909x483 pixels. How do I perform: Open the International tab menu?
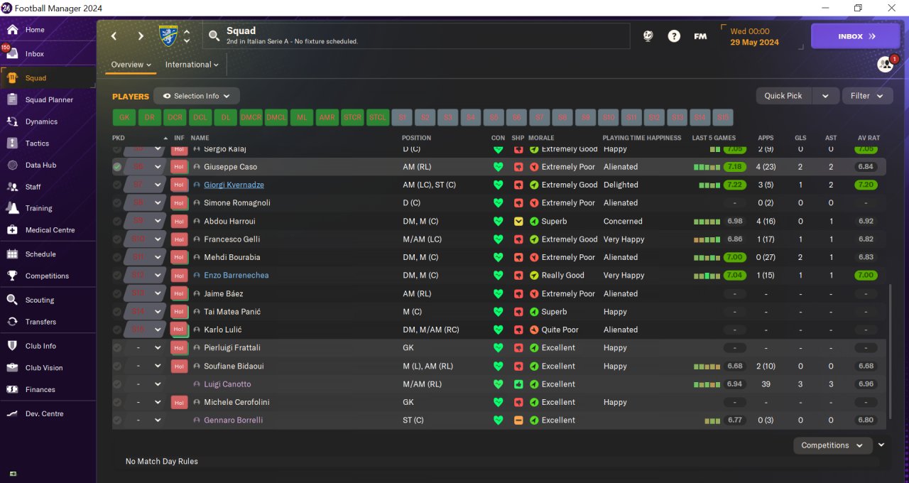pos(192,65)
